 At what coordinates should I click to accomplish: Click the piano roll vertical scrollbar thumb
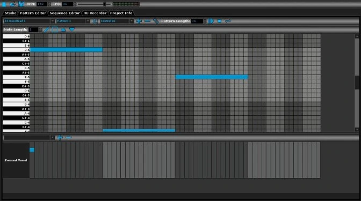(x=357, y=82)
